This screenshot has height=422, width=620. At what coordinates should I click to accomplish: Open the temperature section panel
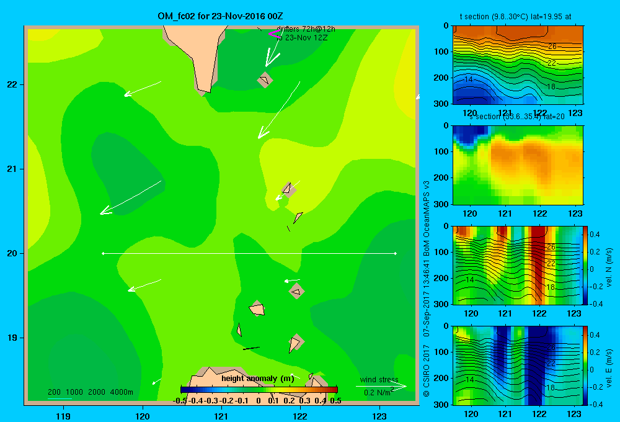pos(518,65)
